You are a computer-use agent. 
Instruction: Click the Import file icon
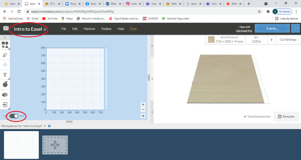5,105
